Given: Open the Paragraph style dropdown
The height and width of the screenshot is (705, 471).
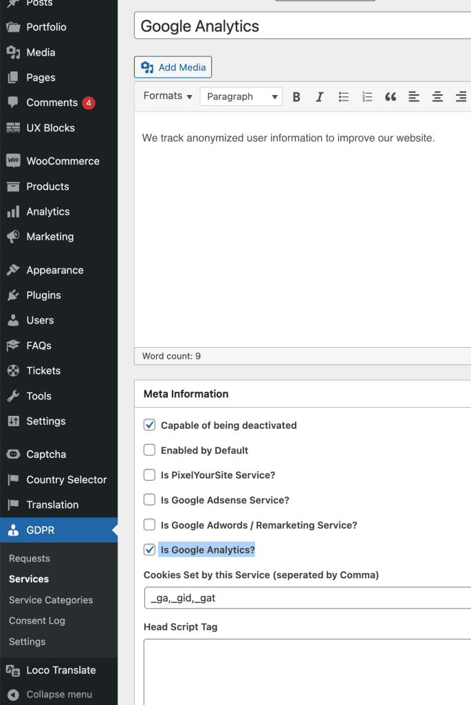Looking at the screenshot, I should click(241, 96).
